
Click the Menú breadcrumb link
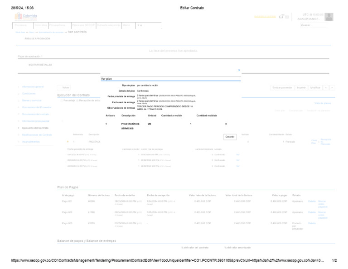pyautogui.click(x=32, y=32)
